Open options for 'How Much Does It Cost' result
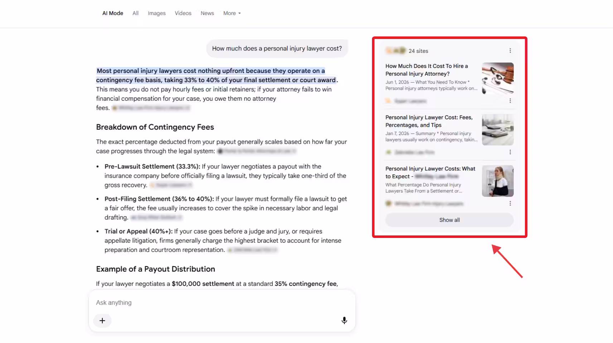This screenshot has height=343, width=613. [510, 101]
